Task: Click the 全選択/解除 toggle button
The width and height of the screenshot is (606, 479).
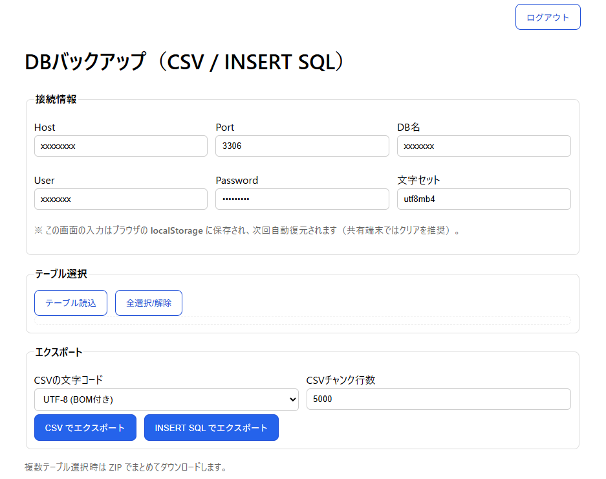Action: point(148,302)
